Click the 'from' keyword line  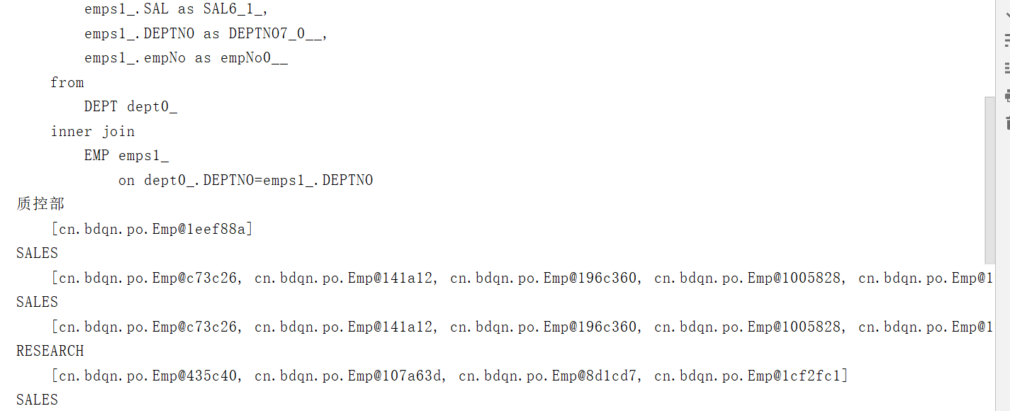coord(67,82)
